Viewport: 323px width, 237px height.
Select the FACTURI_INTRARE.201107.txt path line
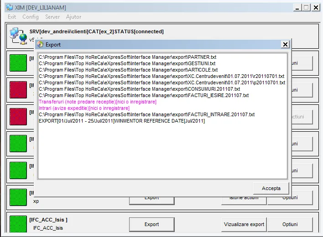(146, 114)
